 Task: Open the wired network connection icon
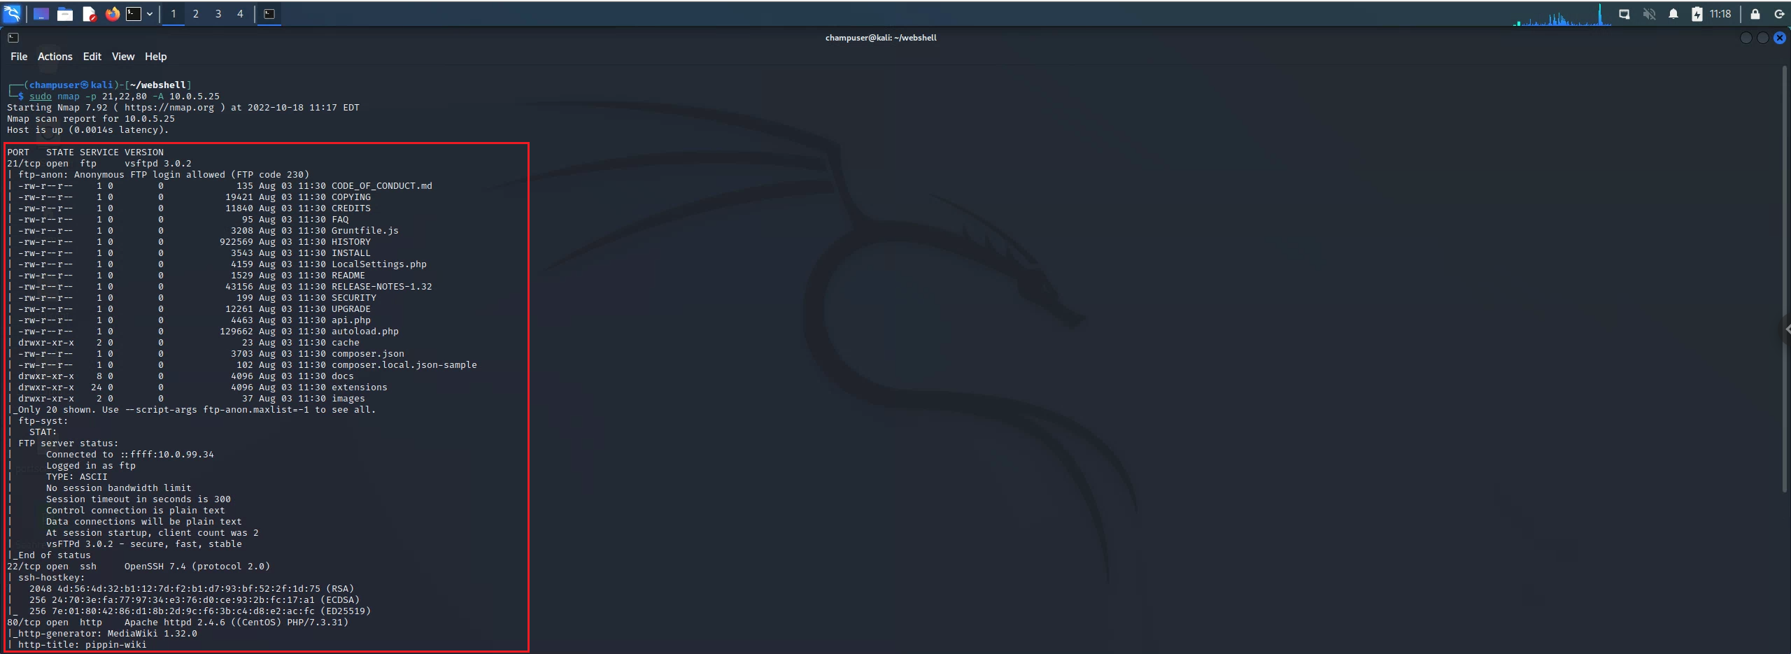1624,14
